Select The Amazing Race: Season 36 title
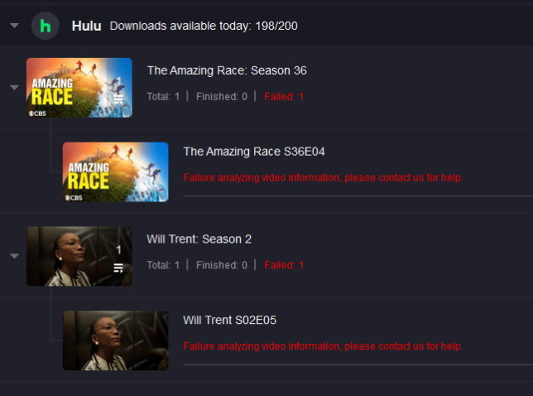The width and height of the screenshot is (533, 396). coord(227,70)
